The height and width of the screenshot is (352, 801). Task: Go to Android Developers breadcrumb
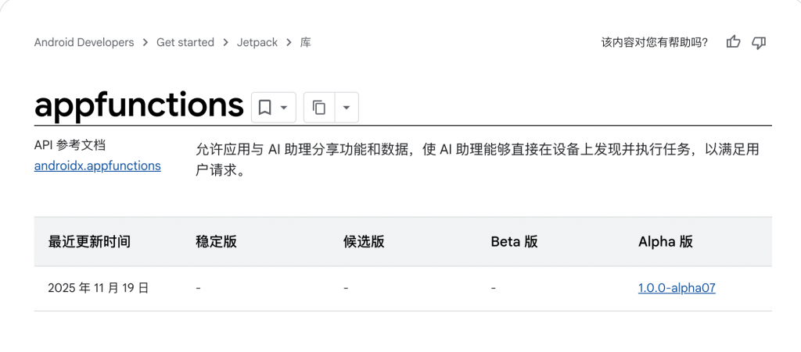click(x=84, y=42)
